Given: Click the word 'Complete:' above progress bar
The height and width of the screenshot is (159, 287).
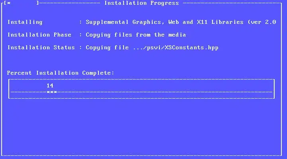Looking at the screenshot, I should (x=98, y=73).
